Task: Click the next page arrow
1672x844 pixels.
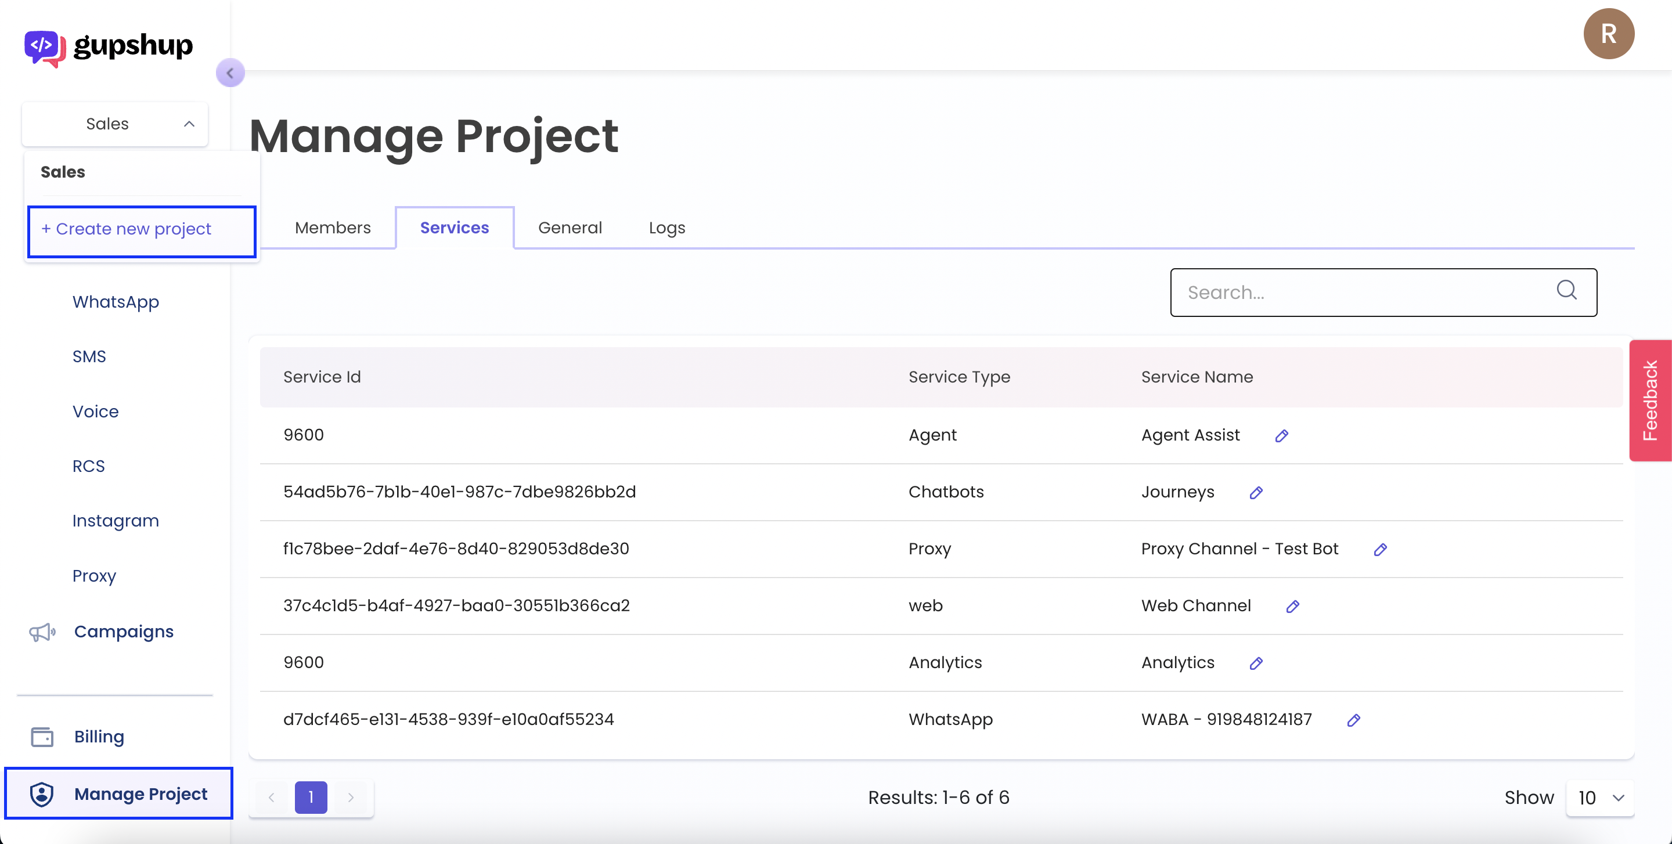Action: pyautogui.click(x=351, y=798)
